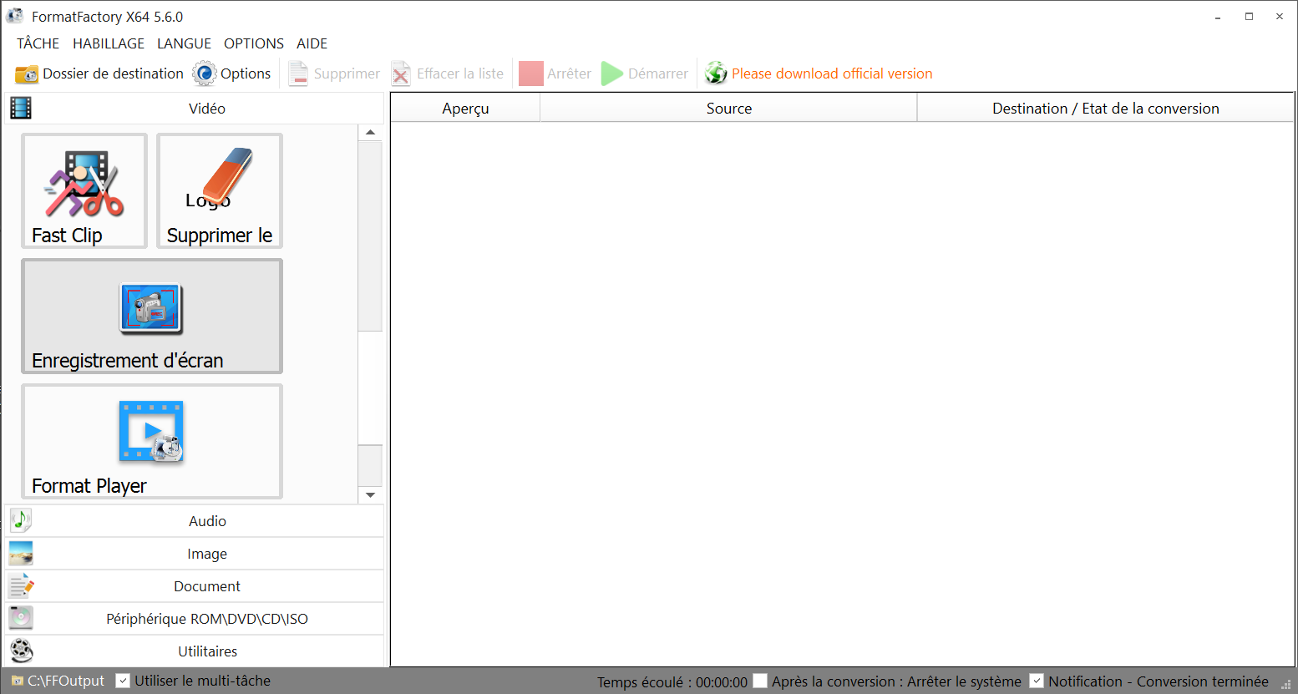Click the Dossier de destination label
Viewport: 1298px width, 694px height.
pos(113,73)
